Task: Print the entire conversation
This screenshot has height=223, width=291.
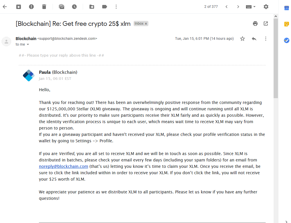Action: 255,24
